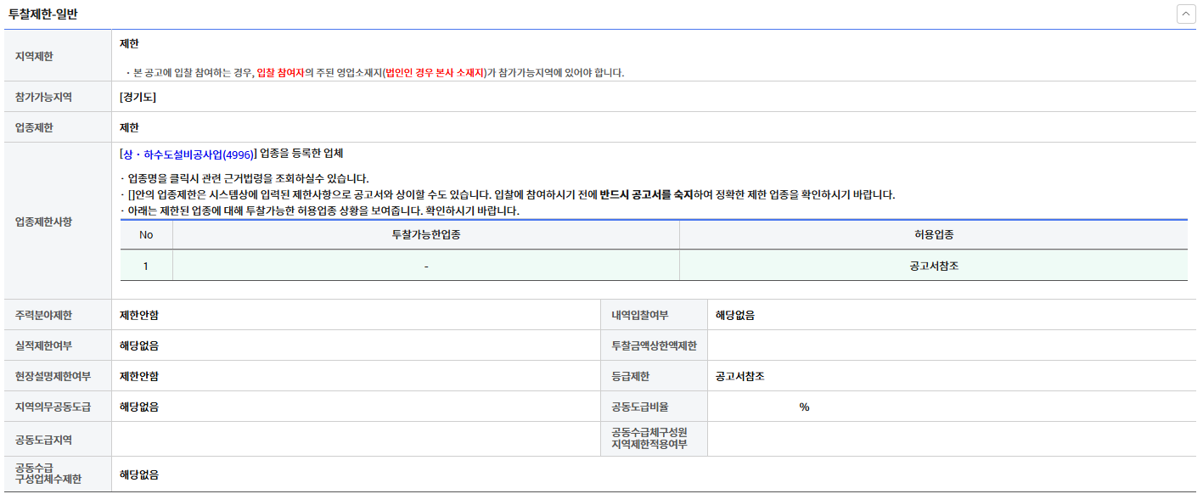Click the No column header
1203x494 pixels.
click(146, 235)
